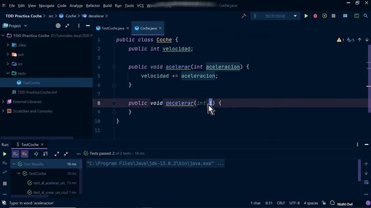This screenshot has height=208, width=371.
Task: Minimize the Run tool window
Action: (366, 144)
